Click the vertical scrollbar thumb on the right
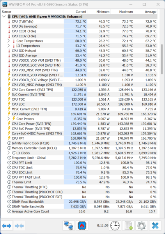Viewport: 165px width, 234px height. click(162, 59)
